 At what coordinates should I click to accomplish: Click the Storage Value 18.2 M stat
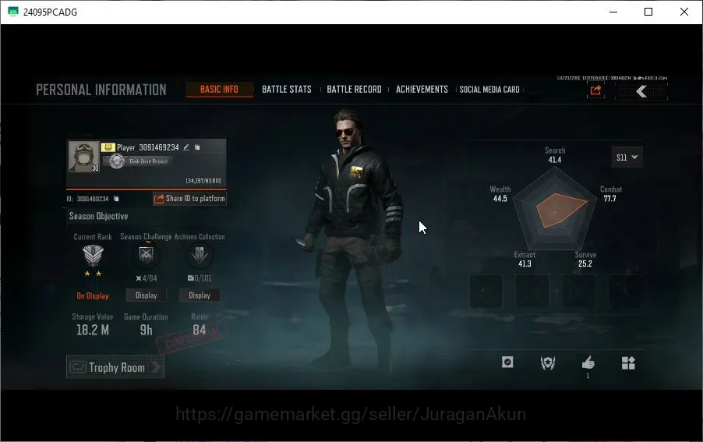click(x=93, y=324)
